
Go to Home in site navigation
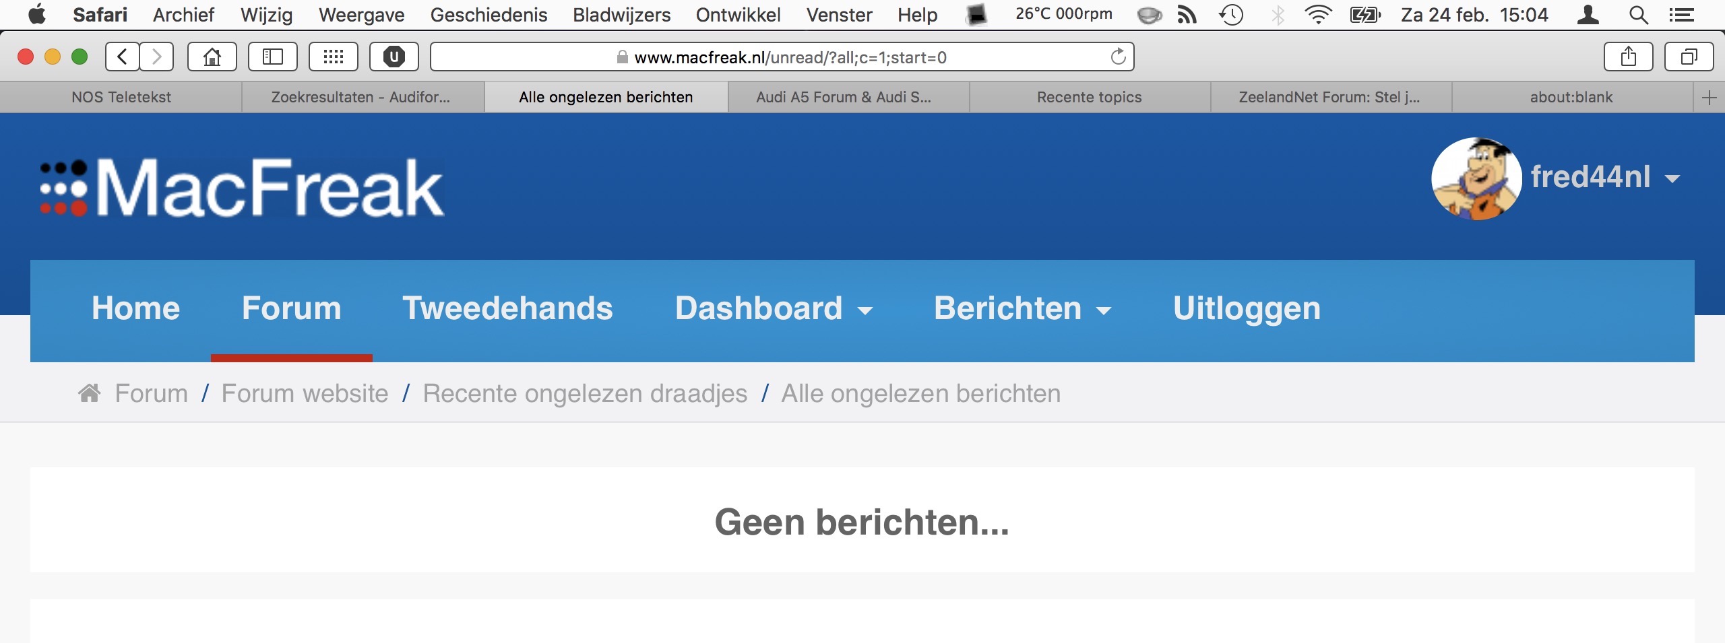[136, 308]
